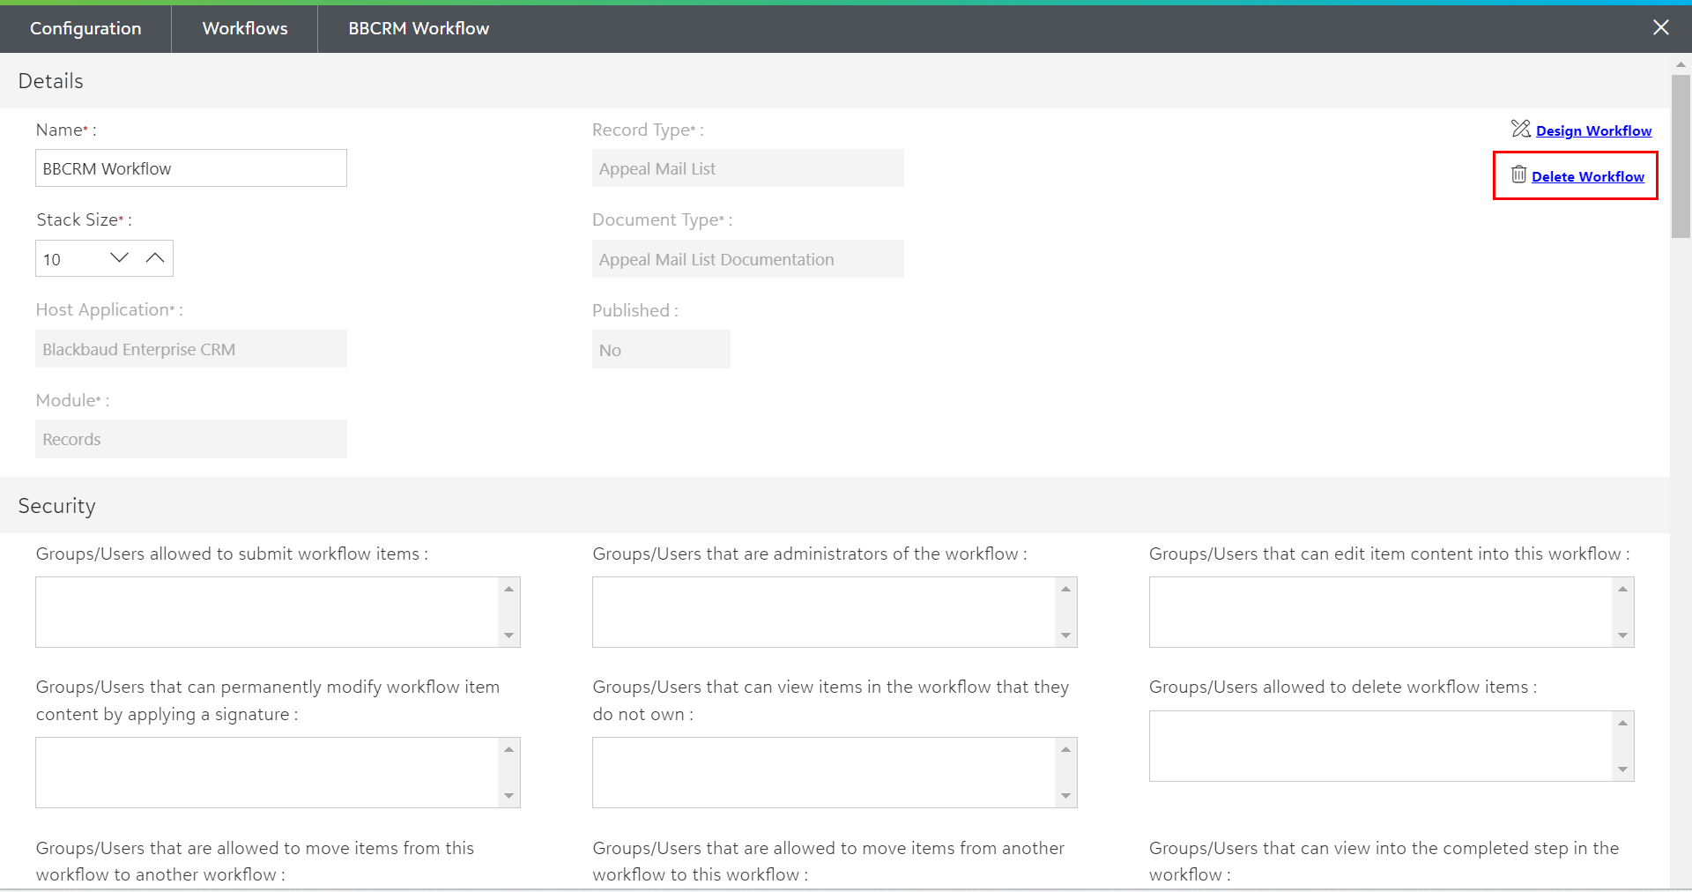This screenshot has width=1692, height=892.
Task: Click the Delete Workflow trash icon
Action: (1518, 175)
